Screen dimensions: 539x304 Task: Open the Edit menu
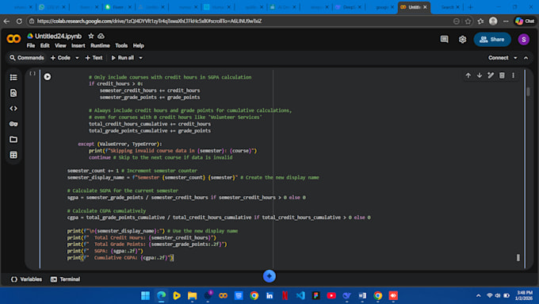(x=44, y=45)
